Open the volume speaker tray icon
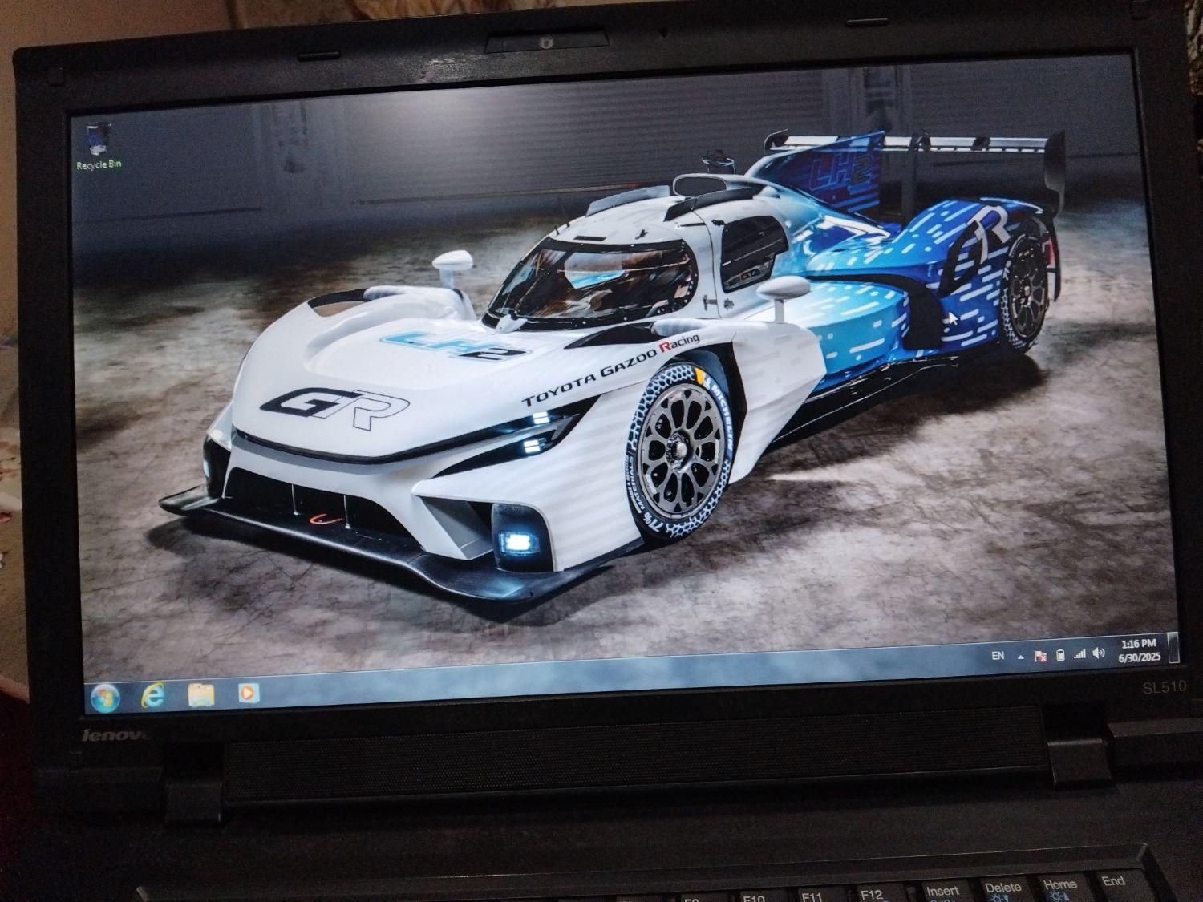1203x902 pixels. pos(1099,653)
